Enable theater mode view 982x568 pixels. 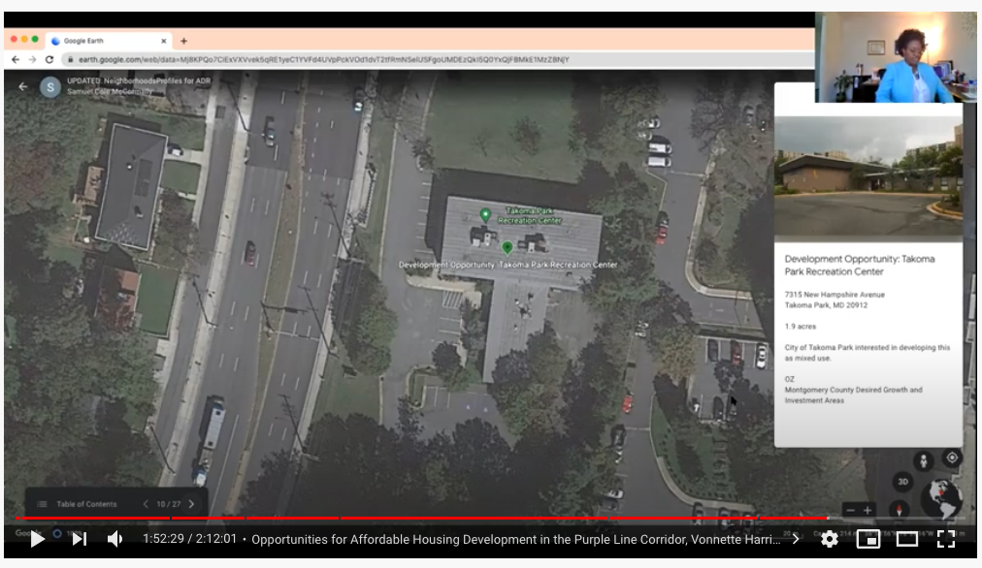click(x=907, y=539)
